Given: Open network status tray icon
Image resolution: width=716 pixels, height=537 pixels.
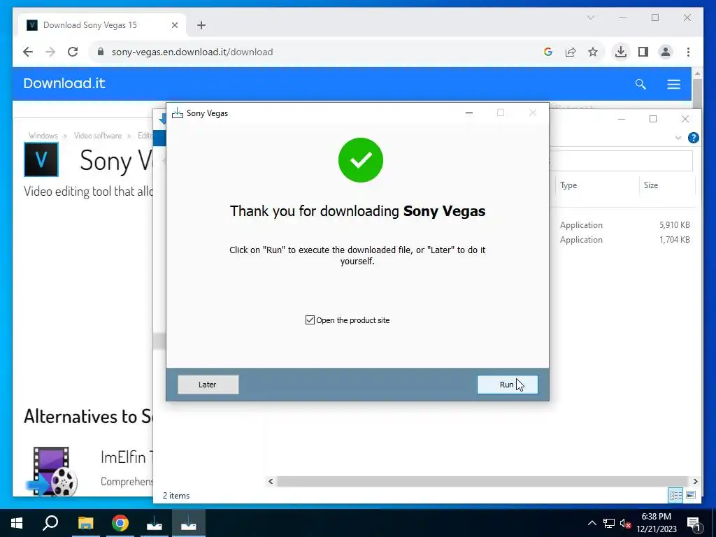Looking at the screenshot, I should click(609, 523).
